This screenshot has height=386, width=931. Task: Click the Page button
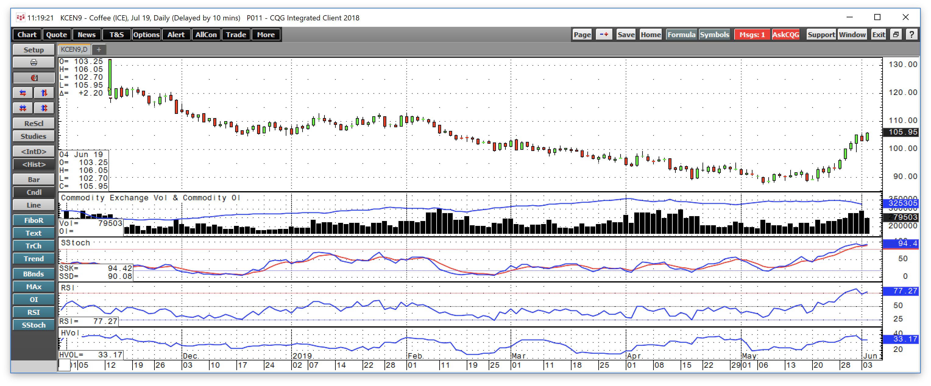582,35
